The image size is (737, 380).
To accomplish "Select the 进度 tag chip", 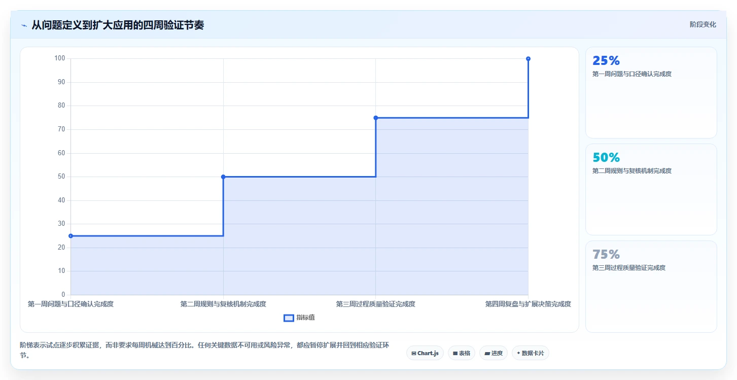I will pos(494,353).
